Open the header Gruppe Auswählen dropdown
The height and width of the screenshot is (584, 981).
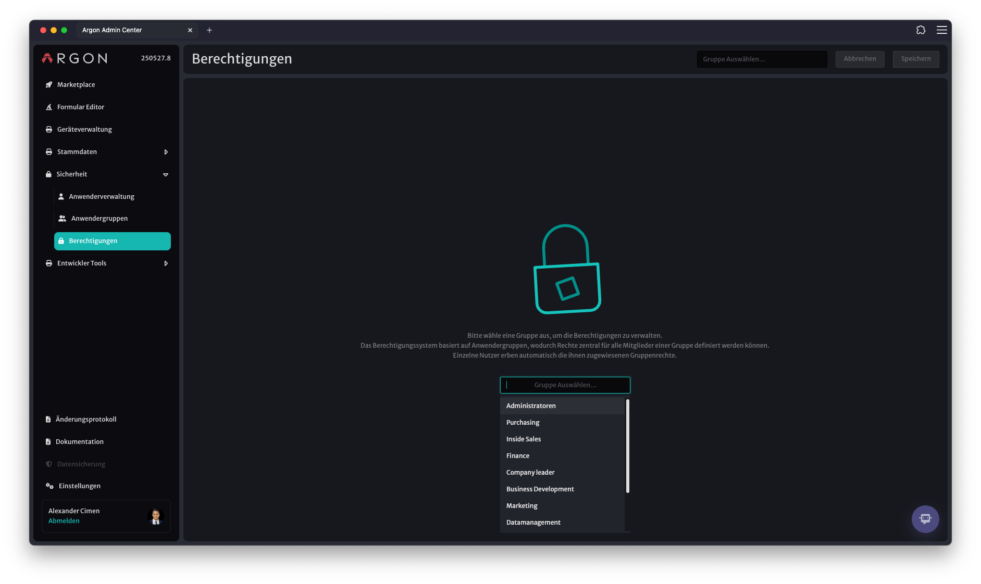(762, 59)
